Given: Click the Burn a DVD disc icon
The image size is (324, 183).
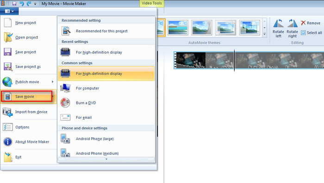Looking at the screenshot, I should pos(65,103).
